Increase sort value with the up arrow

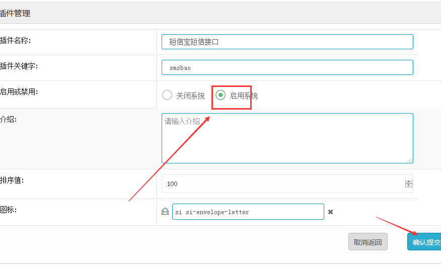(409, 182)
